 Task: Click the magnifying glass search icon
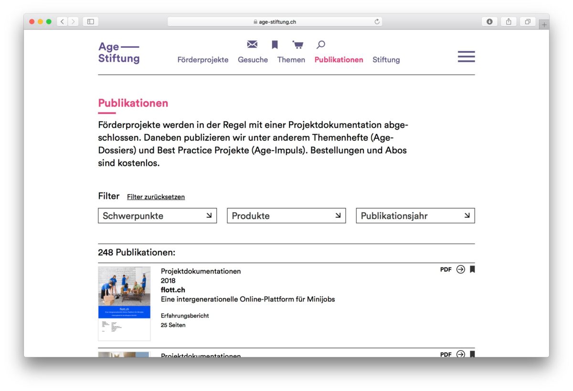tap(321, 45)
